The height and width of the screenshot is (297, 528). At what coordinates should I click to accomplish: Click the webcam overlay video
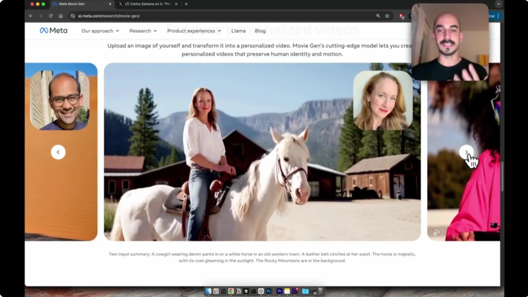tap(450, 42)
